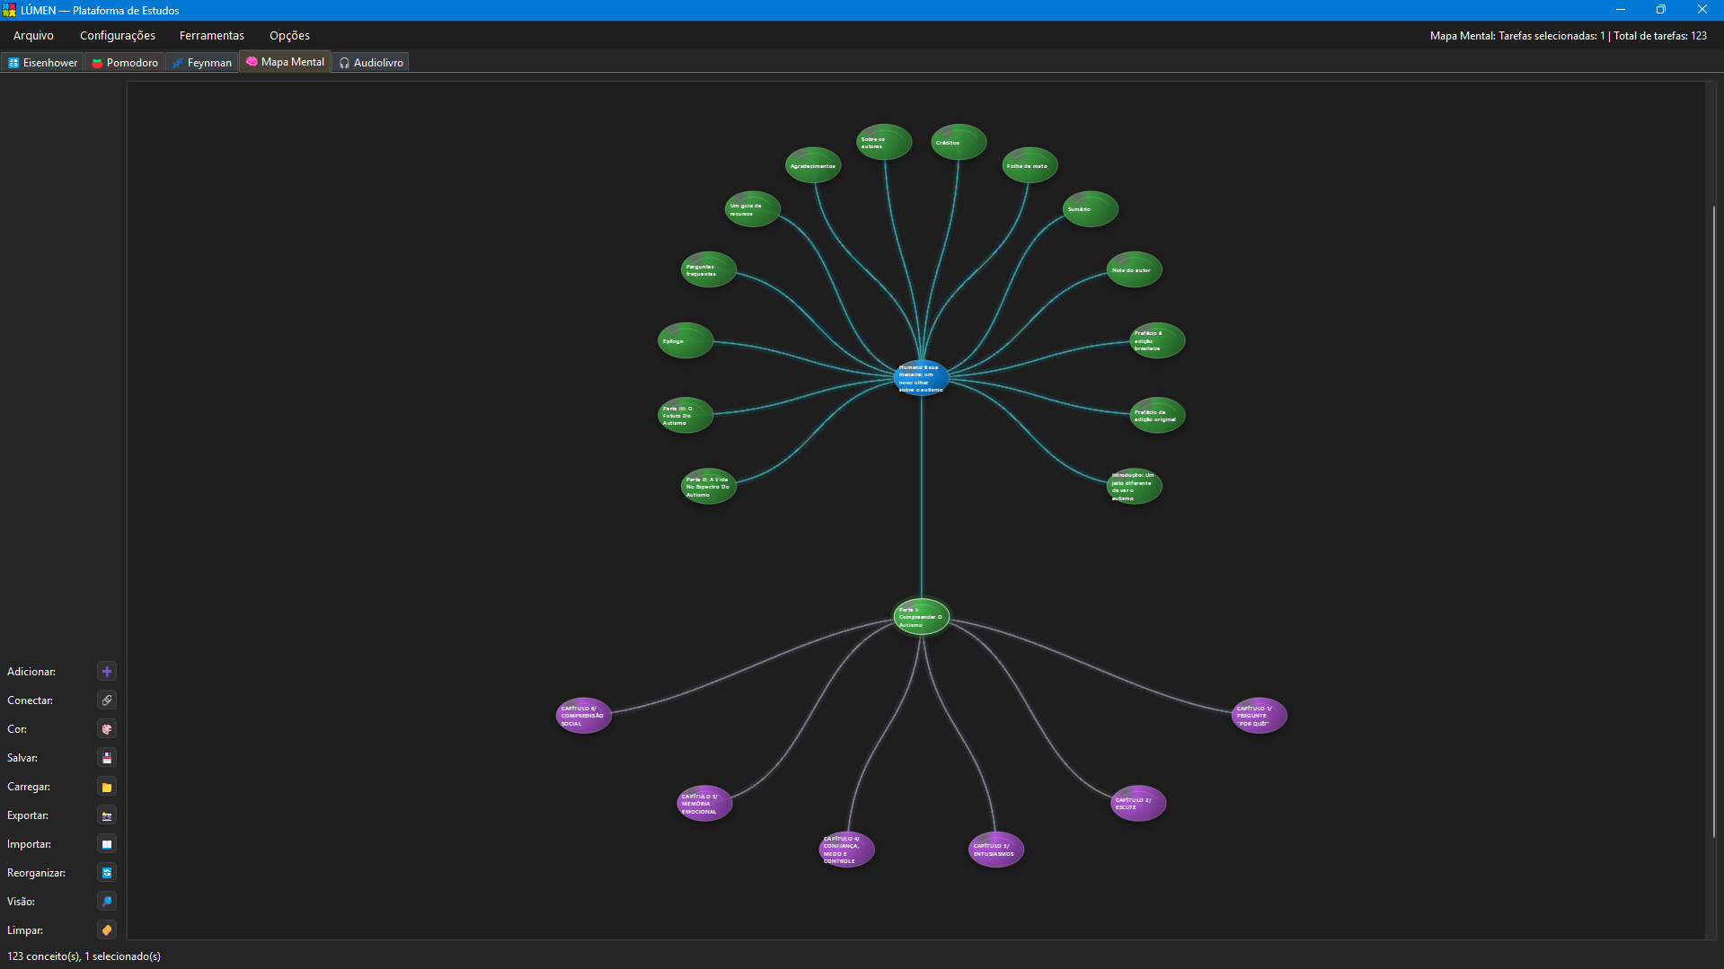Click the Limpar eraser icon
Viewport: 1724px width, 969px height.
107,930
